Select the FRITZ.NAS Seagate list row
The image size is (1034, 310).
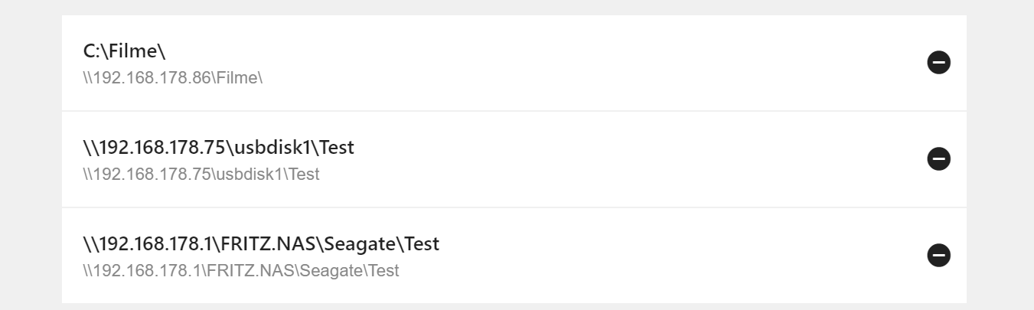click(514, 256)
